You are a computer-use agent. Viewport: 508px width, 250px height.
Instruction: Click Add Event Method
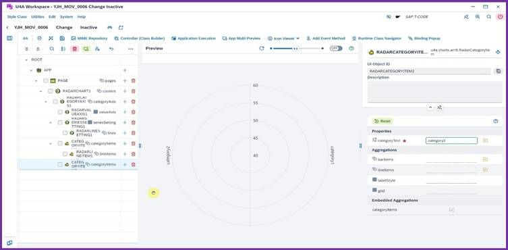326,39
